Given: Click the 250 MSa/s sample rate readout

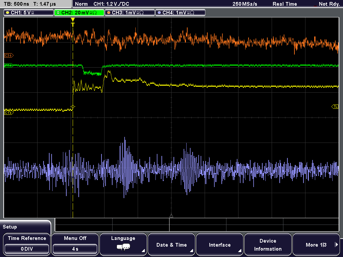Looking at the screenshot, I should point(245,4).
